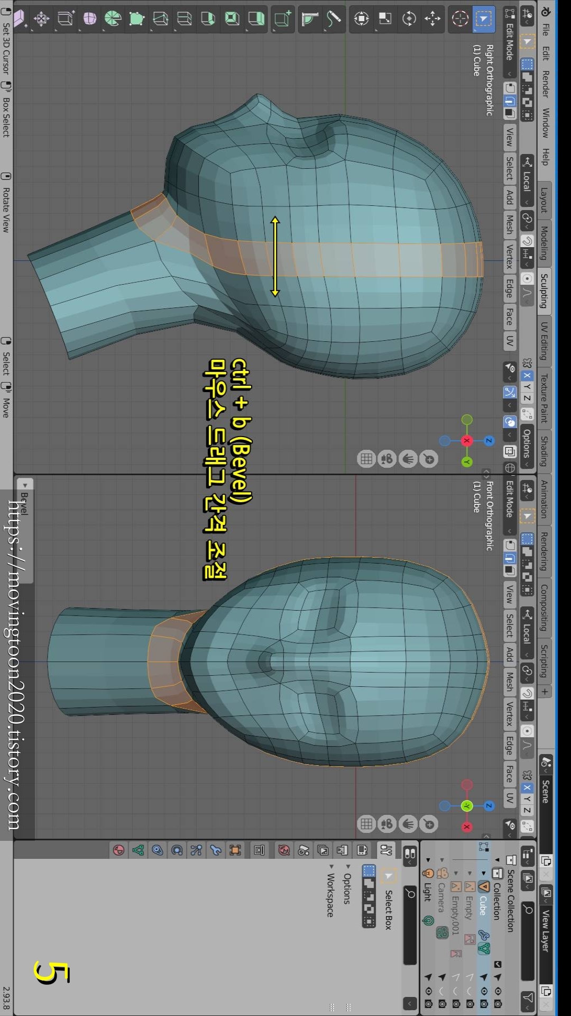Uncheck the Collection exclude checkbox

click(498, 964)
